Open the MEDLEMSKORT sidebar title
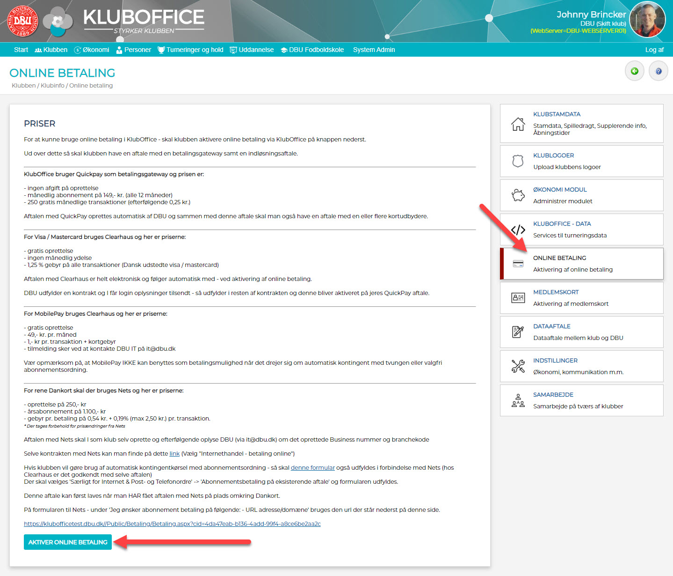This screenshot has width=673, height=576. [x=556, y=292]
